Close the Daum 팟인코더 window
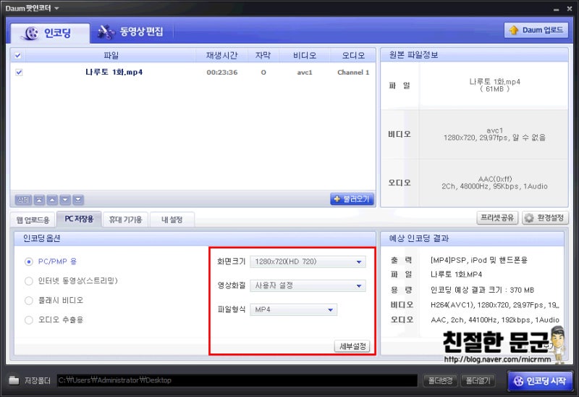This screenshot has height=397, width=579. tap(570, 9)
